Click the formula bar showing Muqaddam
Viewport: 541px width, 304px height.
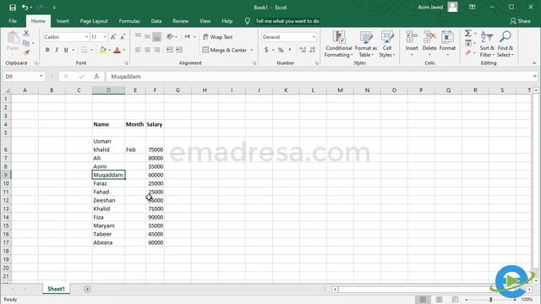coord(320,77)
